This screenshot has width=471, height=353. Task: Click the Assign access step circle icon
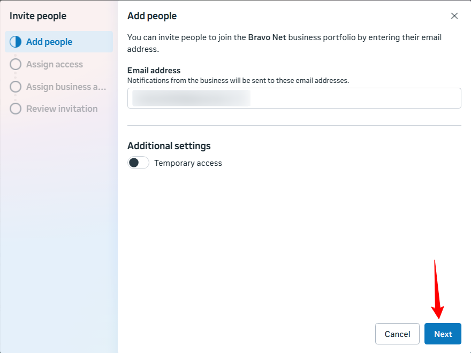tap(16, 64)
